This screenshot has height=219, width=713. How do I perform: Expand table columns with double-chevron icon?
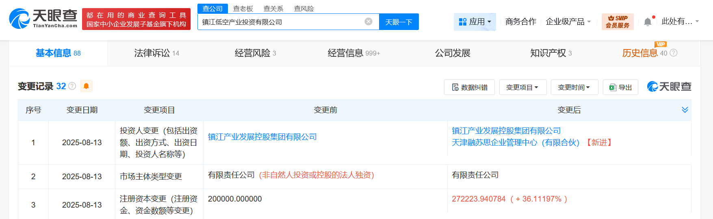[x=685, y=110]
